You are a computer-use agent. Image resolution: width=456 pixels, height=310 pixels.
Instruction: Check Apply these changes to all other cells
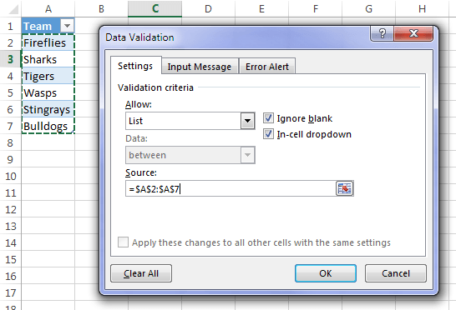[123, 242]
